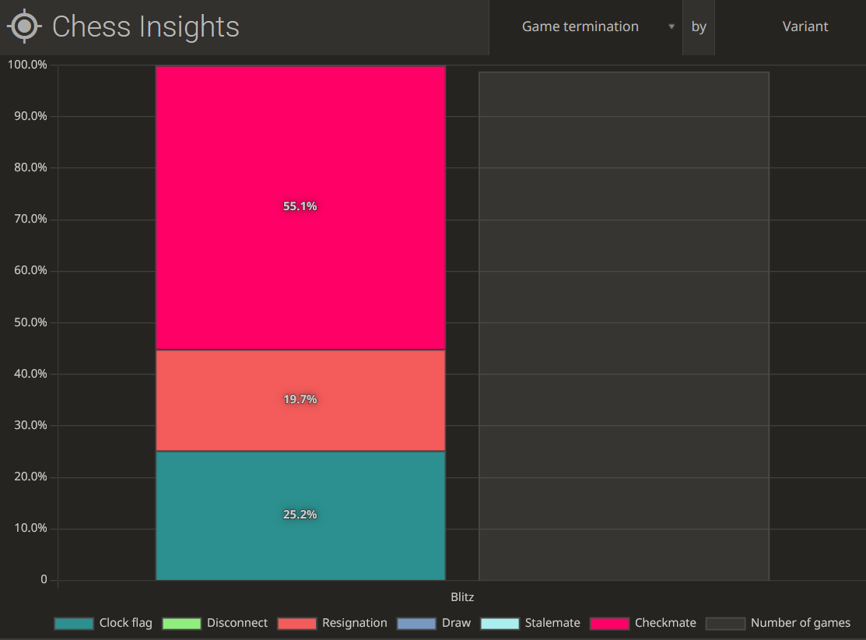Click the 10.0% axis label
This screenshot has width=866, height=640.
(30, 528)
